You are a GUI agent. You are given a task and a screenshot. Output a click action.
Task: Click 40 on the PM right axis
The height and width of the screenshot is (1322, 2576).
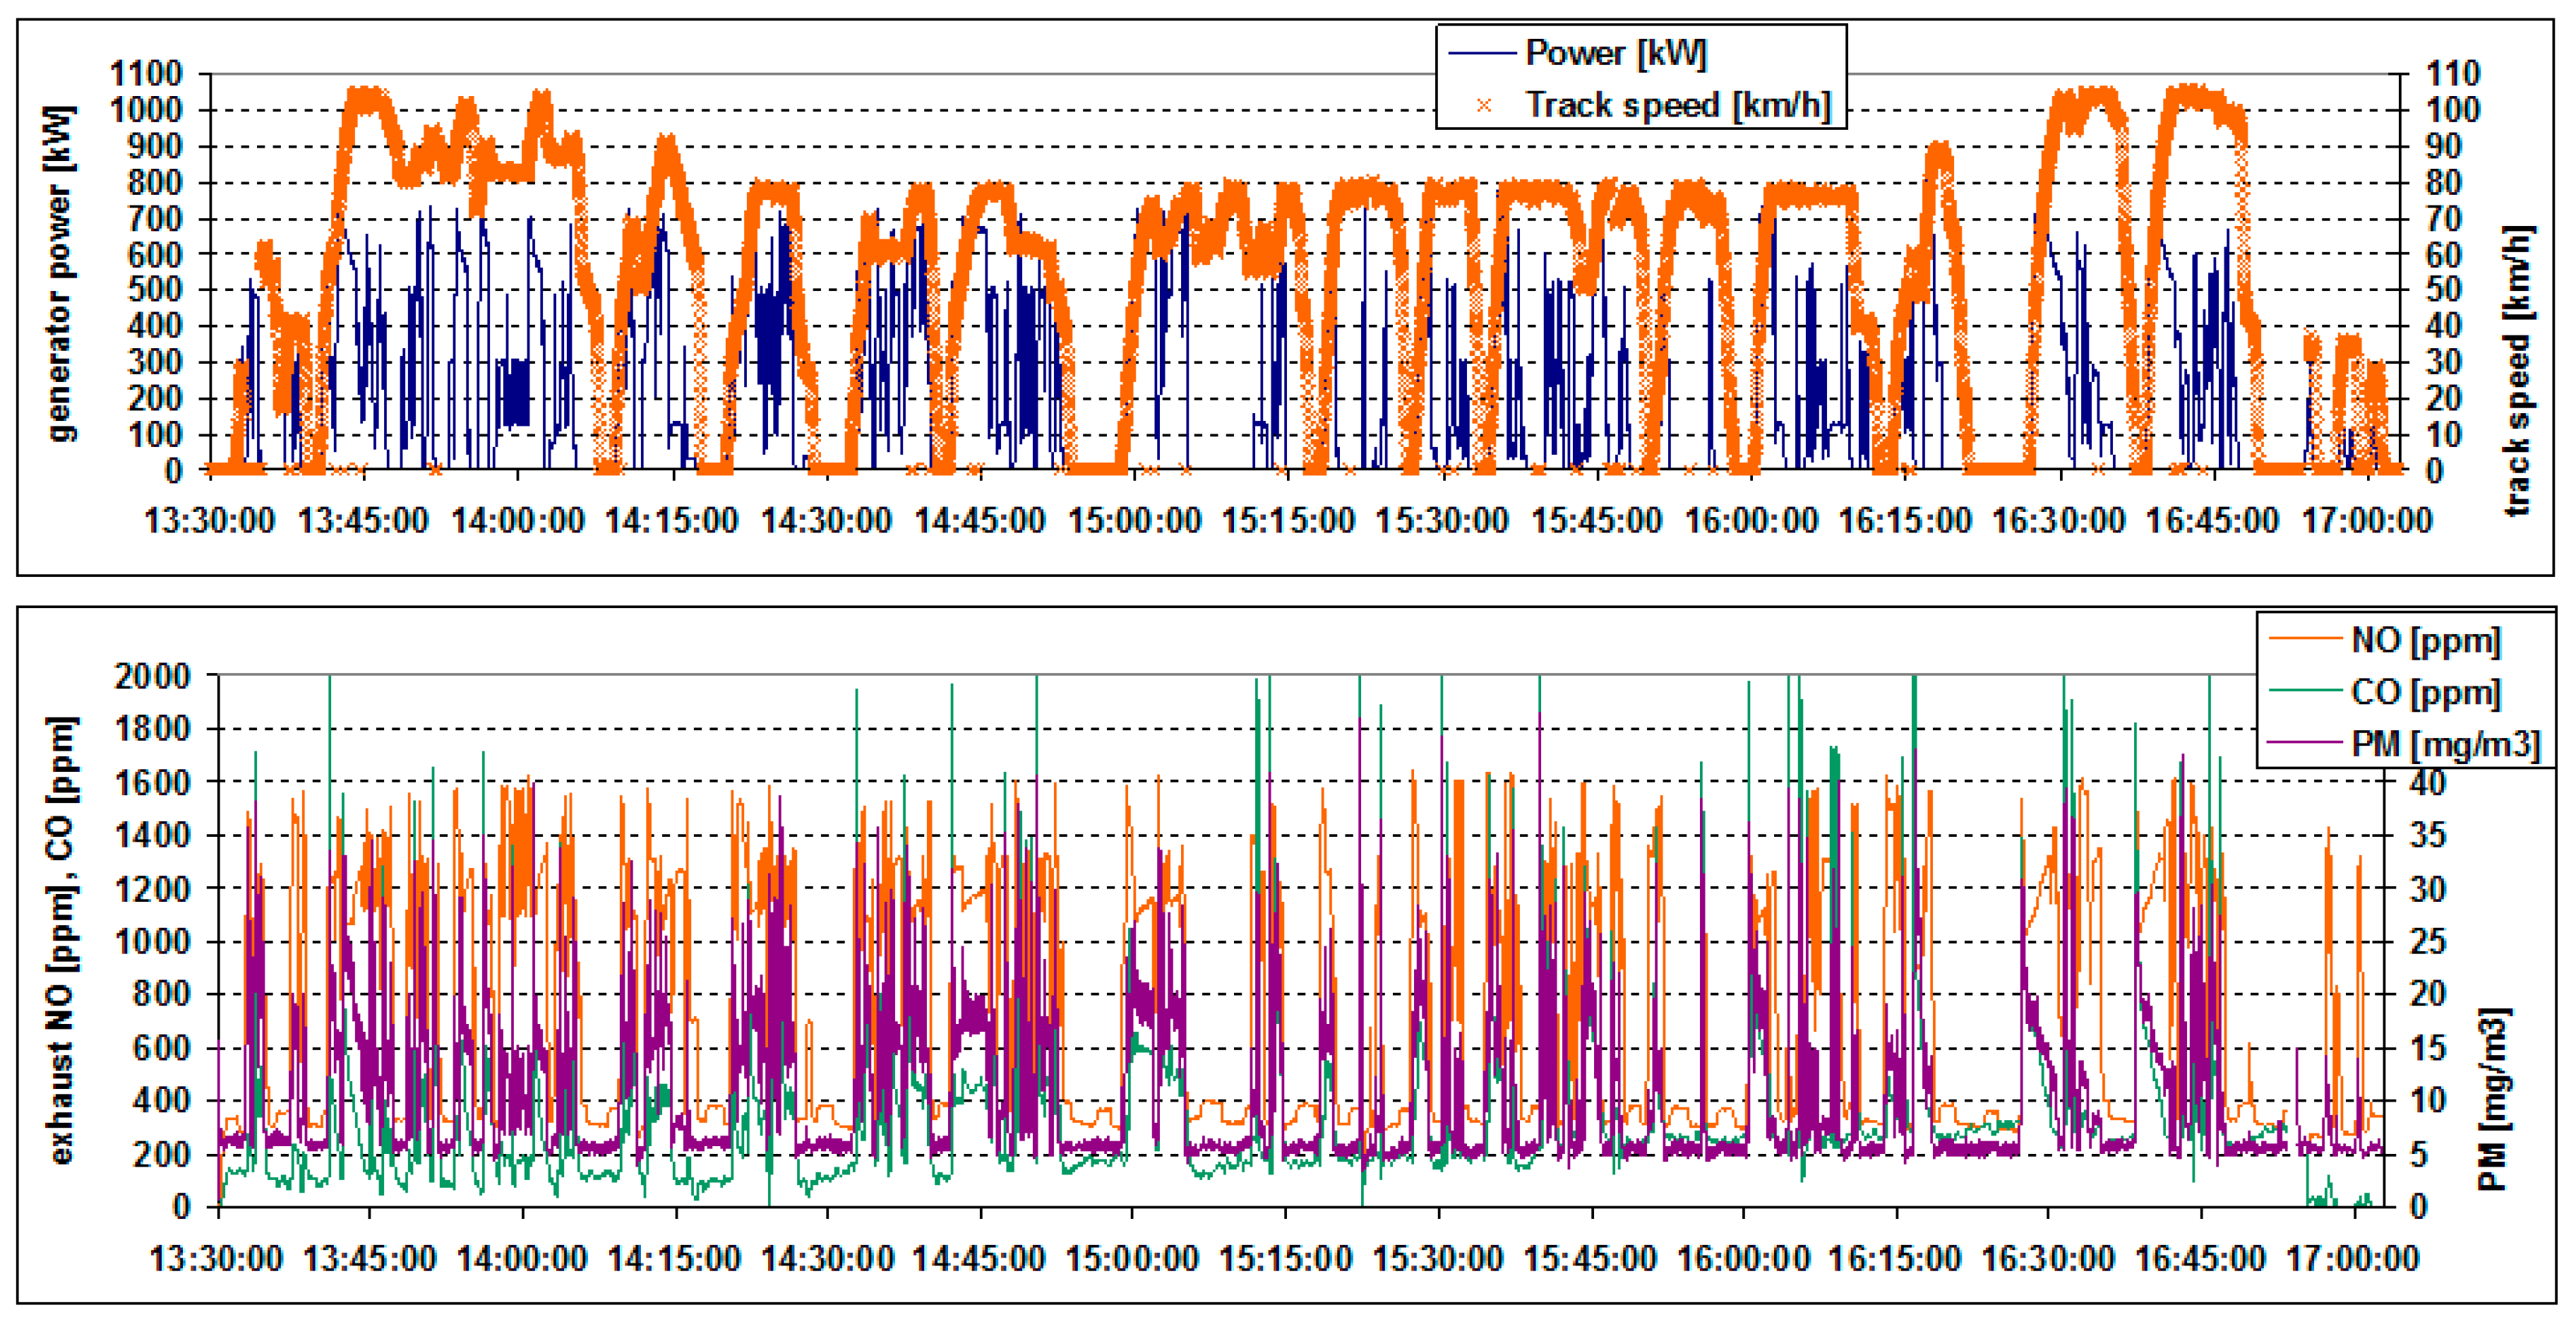[x=2427, y=782]
